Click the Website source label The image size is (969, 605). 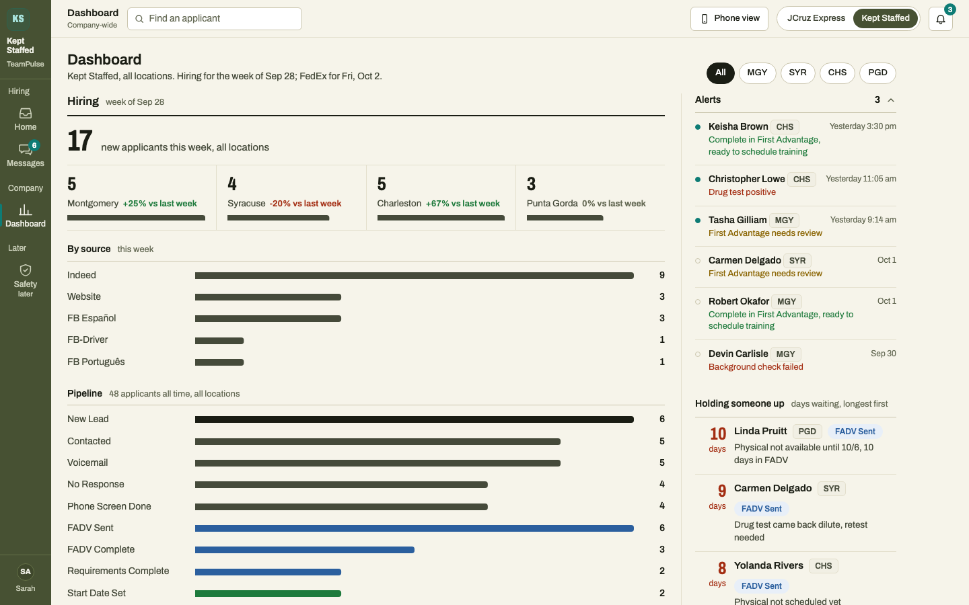pyautogui.click(x=84, y=297)
